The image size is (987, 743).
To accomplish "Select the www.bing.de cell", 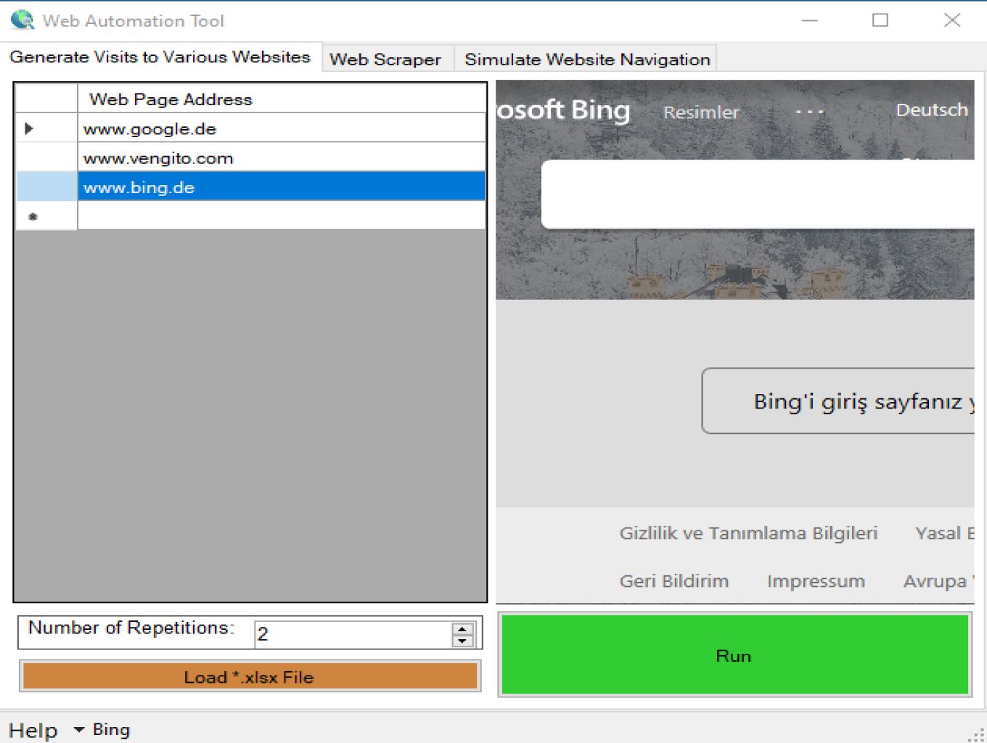I will click(282, 186).
